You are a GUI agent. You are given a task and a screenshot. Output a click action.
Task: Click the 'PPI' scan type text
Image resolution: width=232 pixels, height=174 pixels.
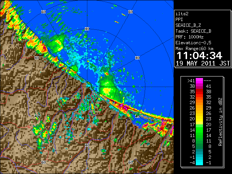point(179,20)
